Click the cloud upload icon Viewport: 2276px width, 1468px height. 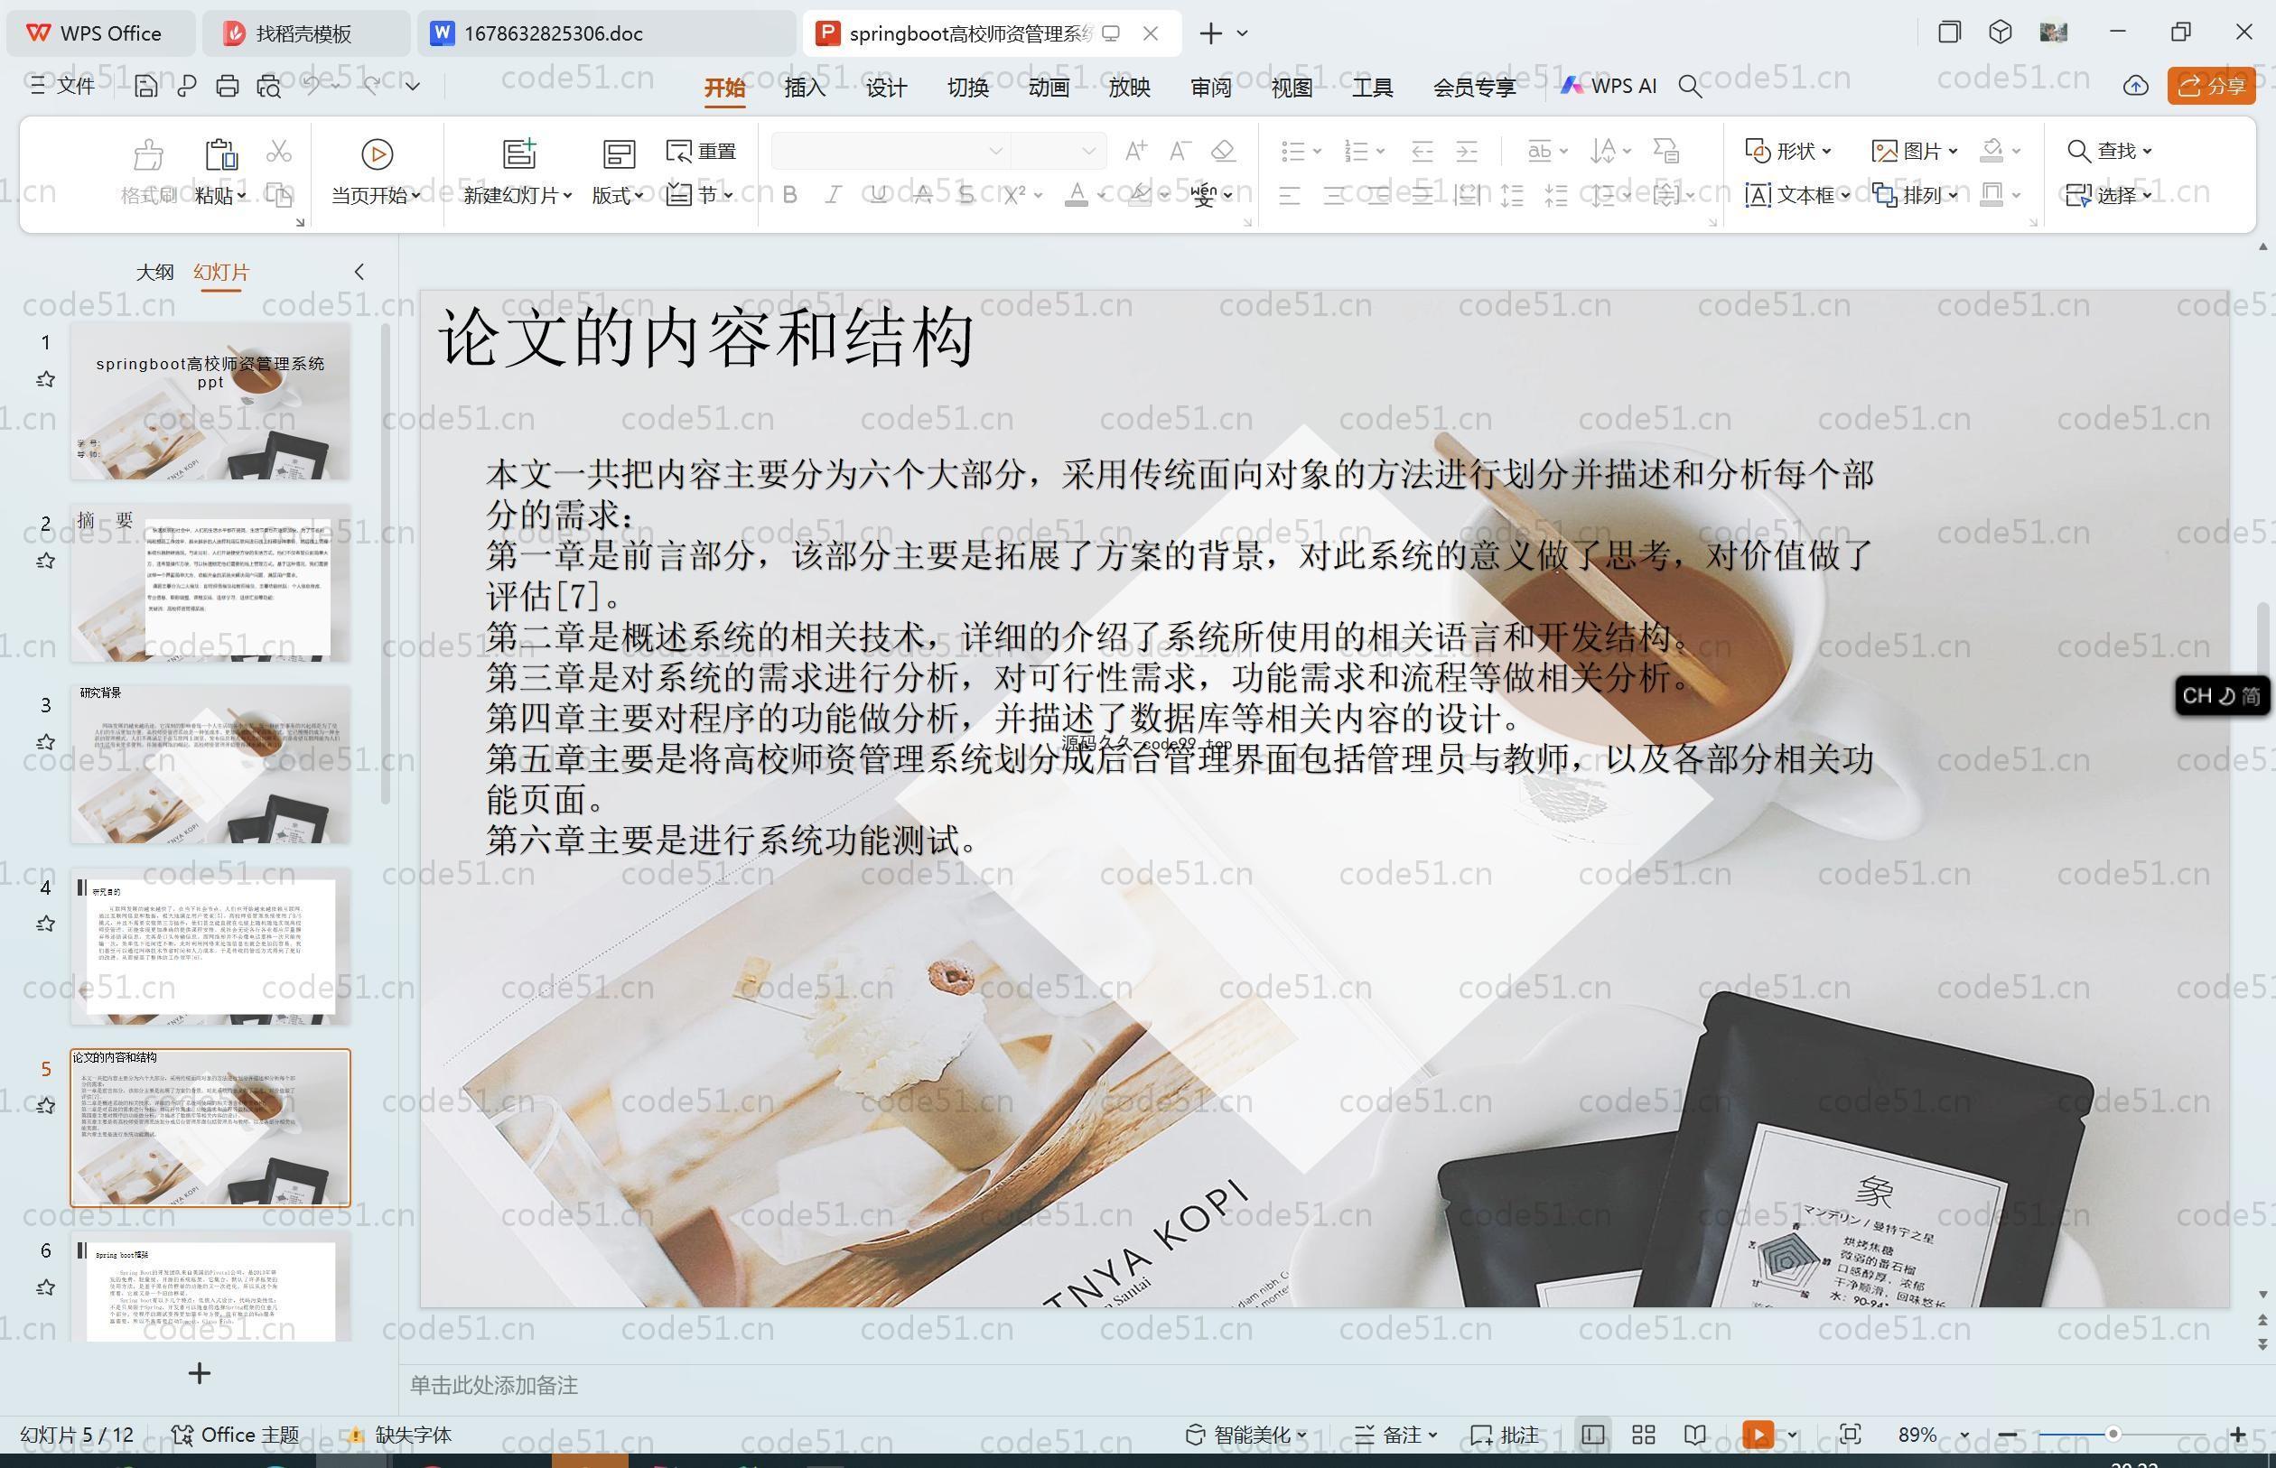(2136, 86)
